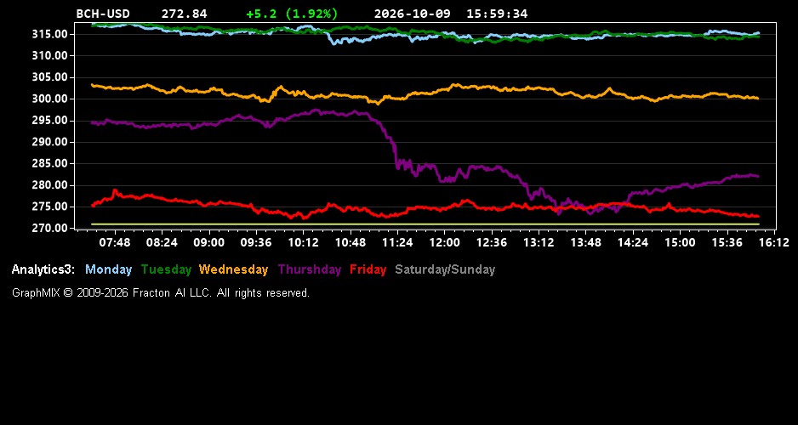798x425 pixels.
Task: Click the 285.00 y-axis label
Action: point(50,163)
